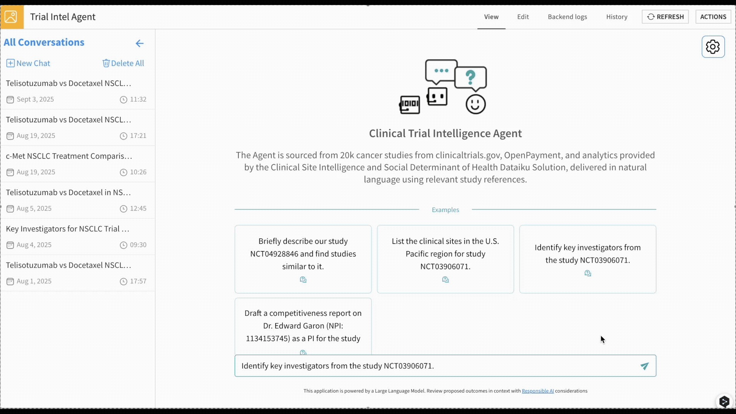
Task: Send the typed message with paper plane icon
Action: 644,366
